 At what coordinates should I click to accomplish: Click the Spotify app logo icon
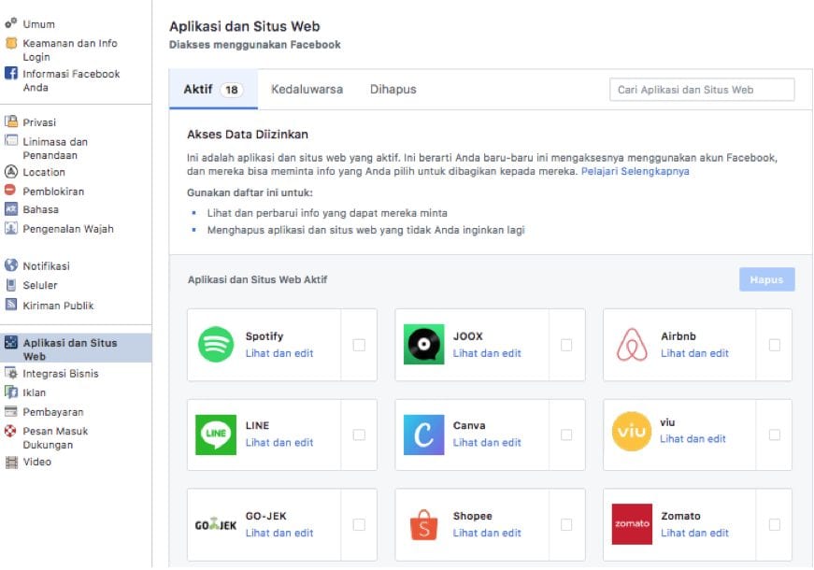pyautogui.click(x=216, y=345)
